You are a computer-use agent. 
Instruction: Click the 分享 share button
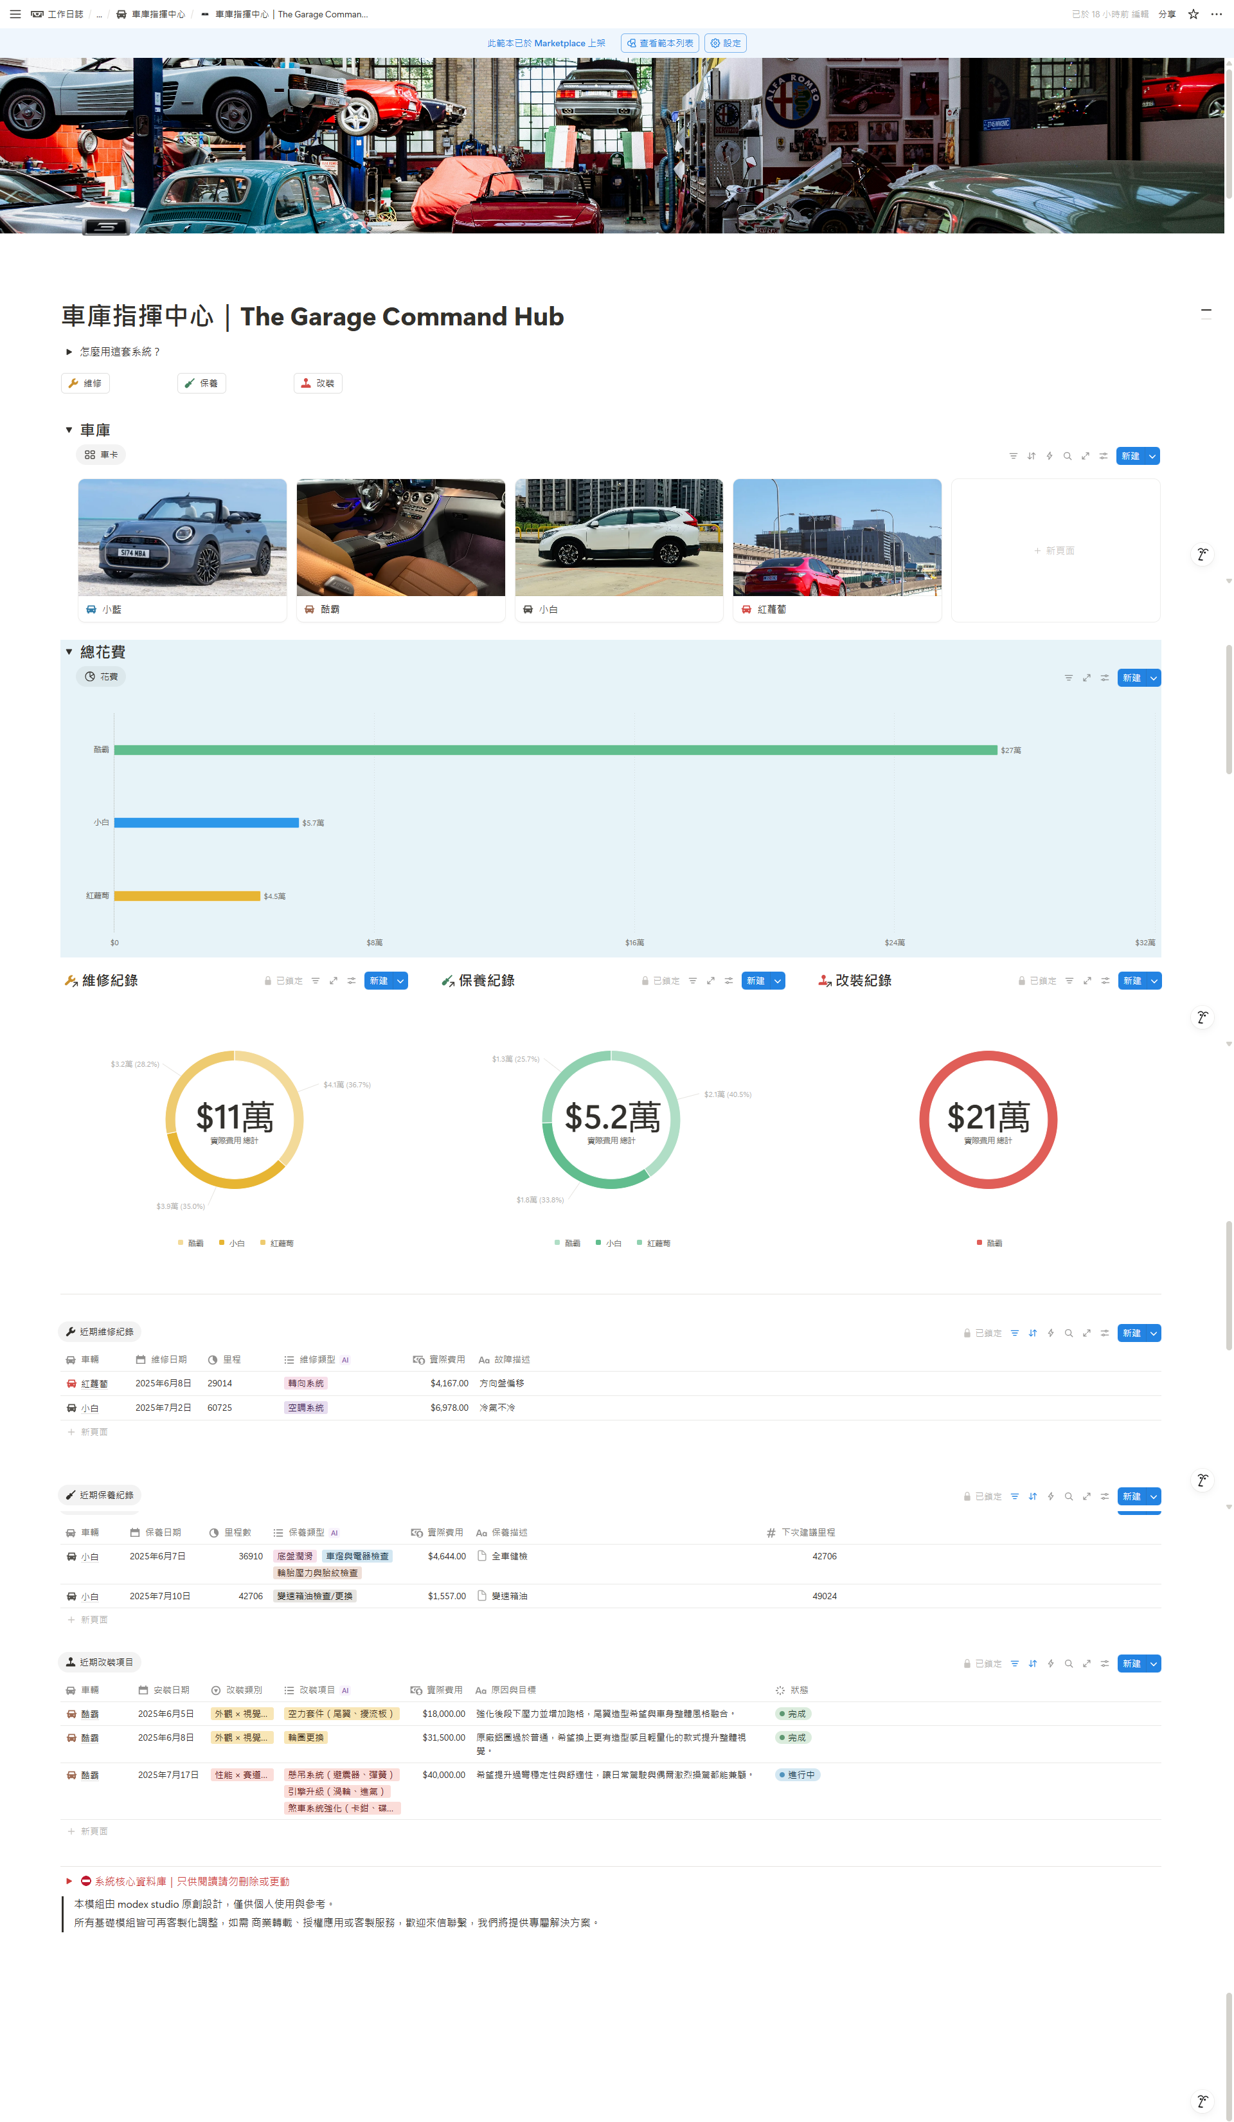coord(1167,14)
